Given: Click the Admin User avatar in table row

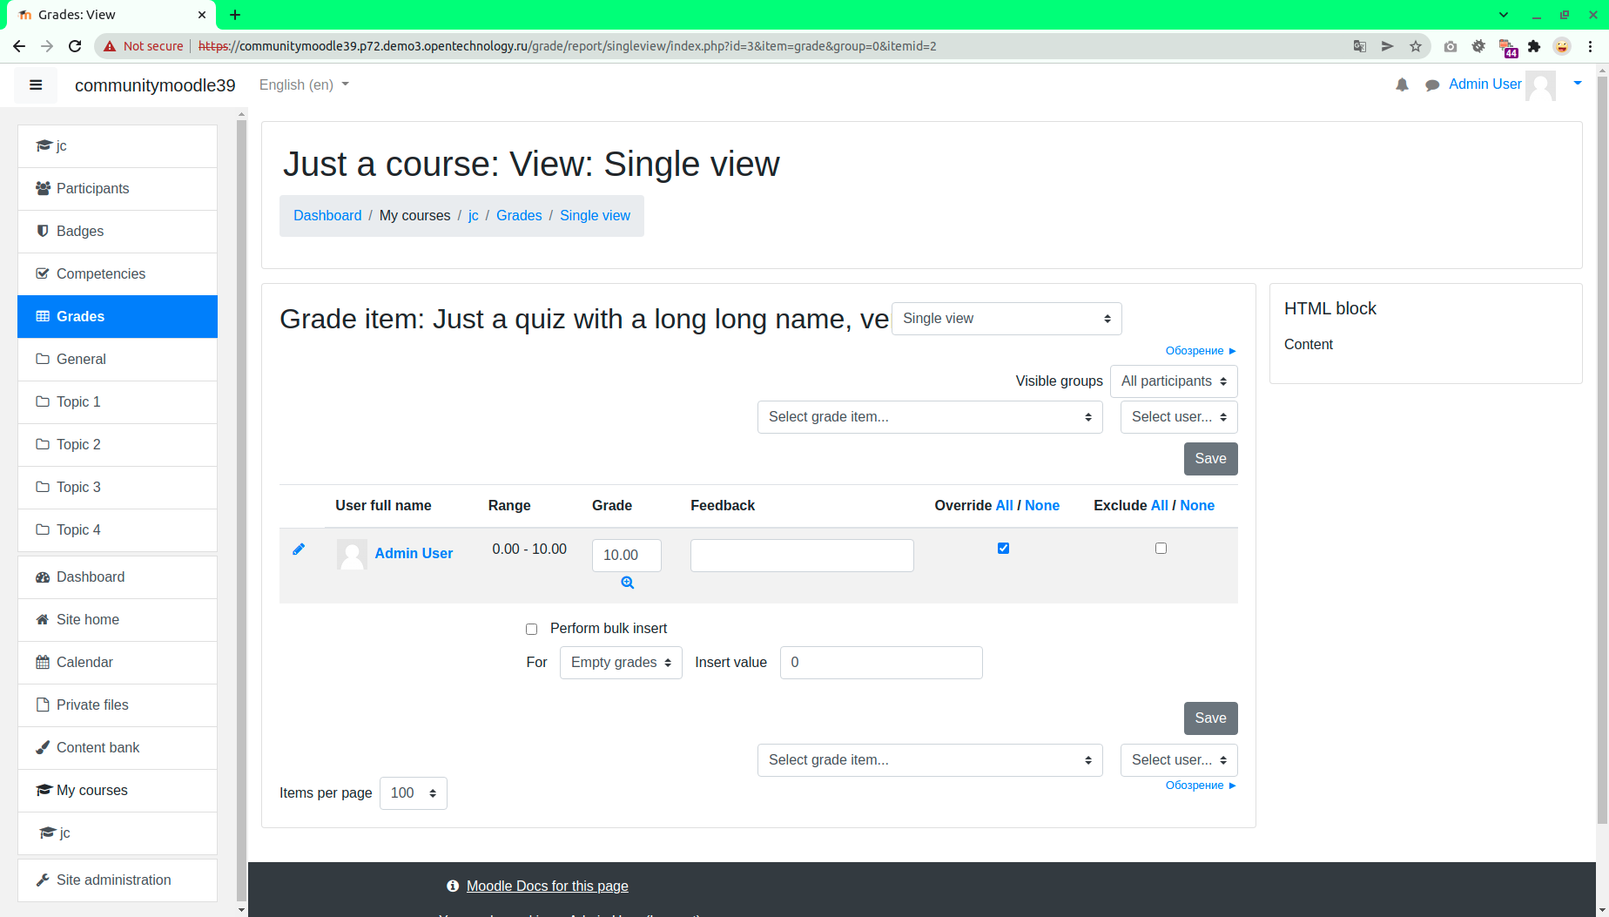Looking at the screenshot, I should [352, 554].
